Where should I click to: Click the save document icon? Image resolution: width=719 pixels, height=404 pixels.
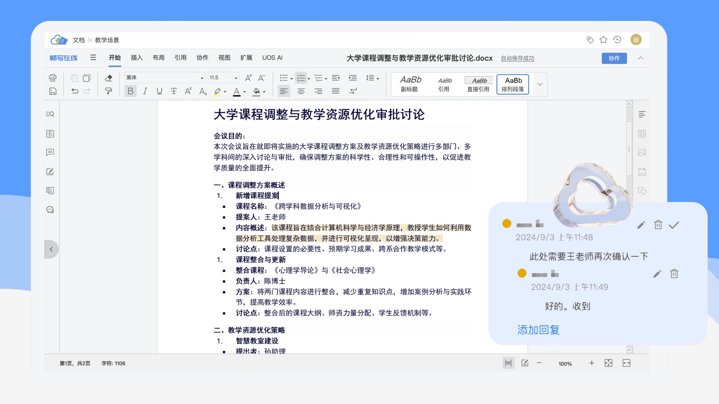click(x=52, y=91)
